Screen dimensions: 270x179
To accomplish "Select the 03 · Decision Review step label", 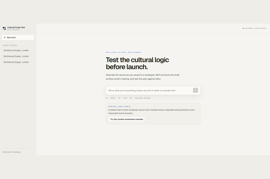I will [140, 98].
